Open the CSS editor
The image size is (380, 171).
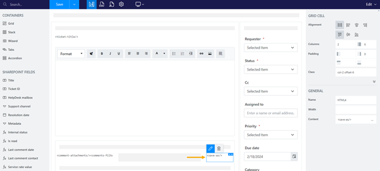pos(102,4)
